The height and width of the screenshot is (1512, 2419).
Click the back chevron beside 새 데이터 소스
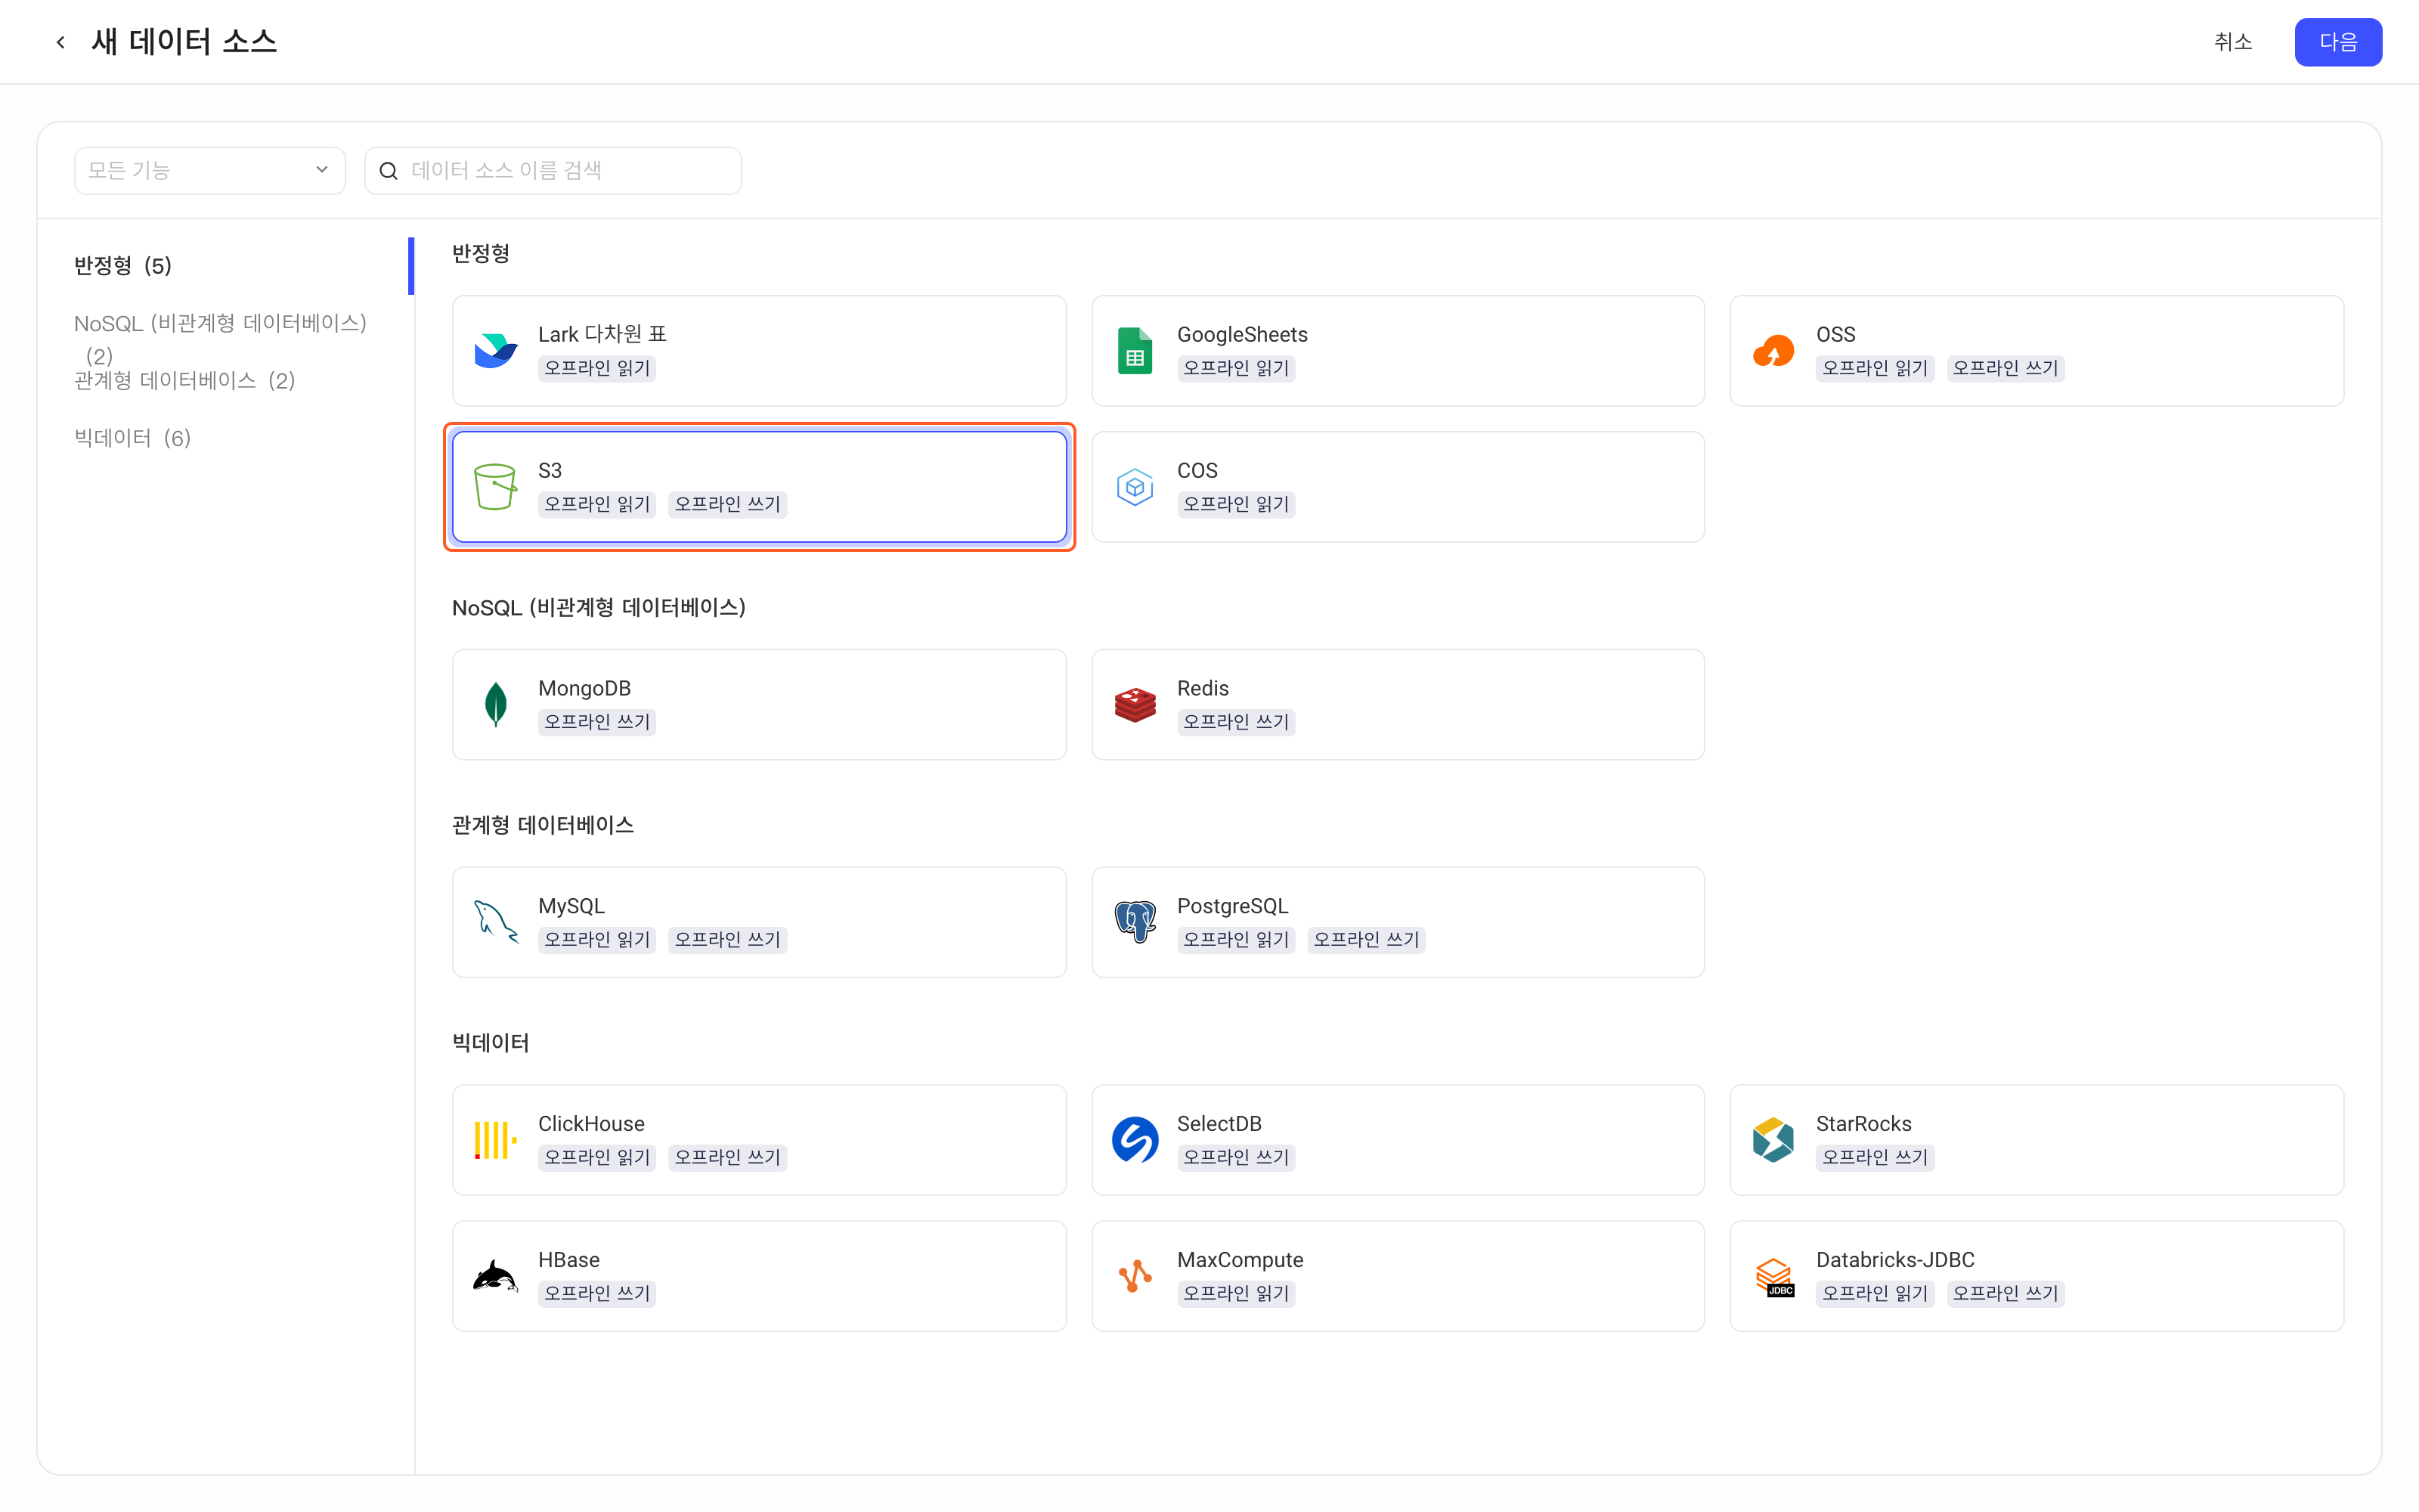click(61, 42)
